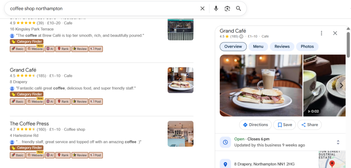Image resolution: width=351 pixels, height=168 pixels.
Task: Open Google Lens image search icon
Action: click(x=227, y=9)
